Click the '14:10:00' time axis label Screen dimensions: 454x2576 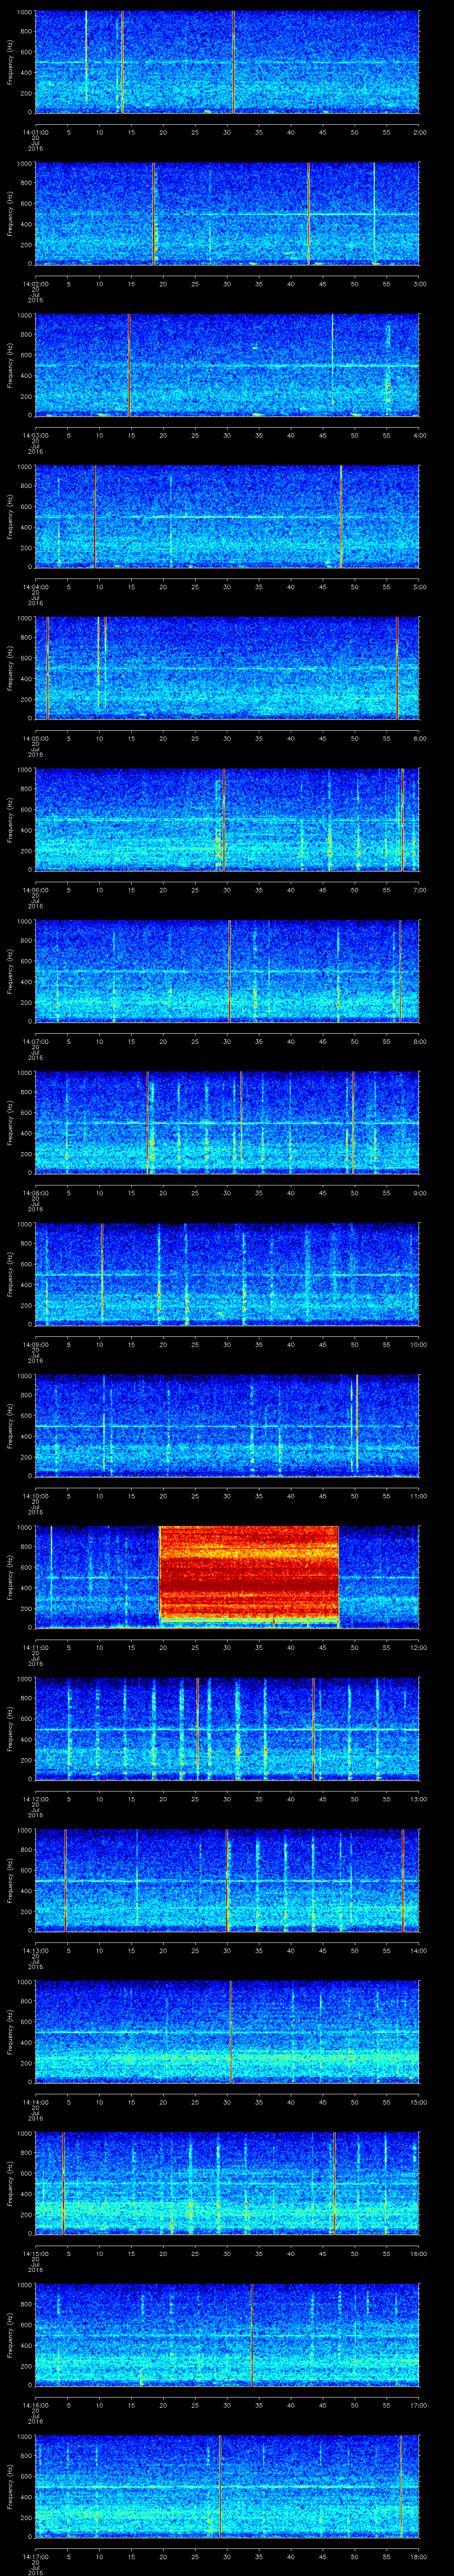pyautogui.click(x=35, y=1496)
